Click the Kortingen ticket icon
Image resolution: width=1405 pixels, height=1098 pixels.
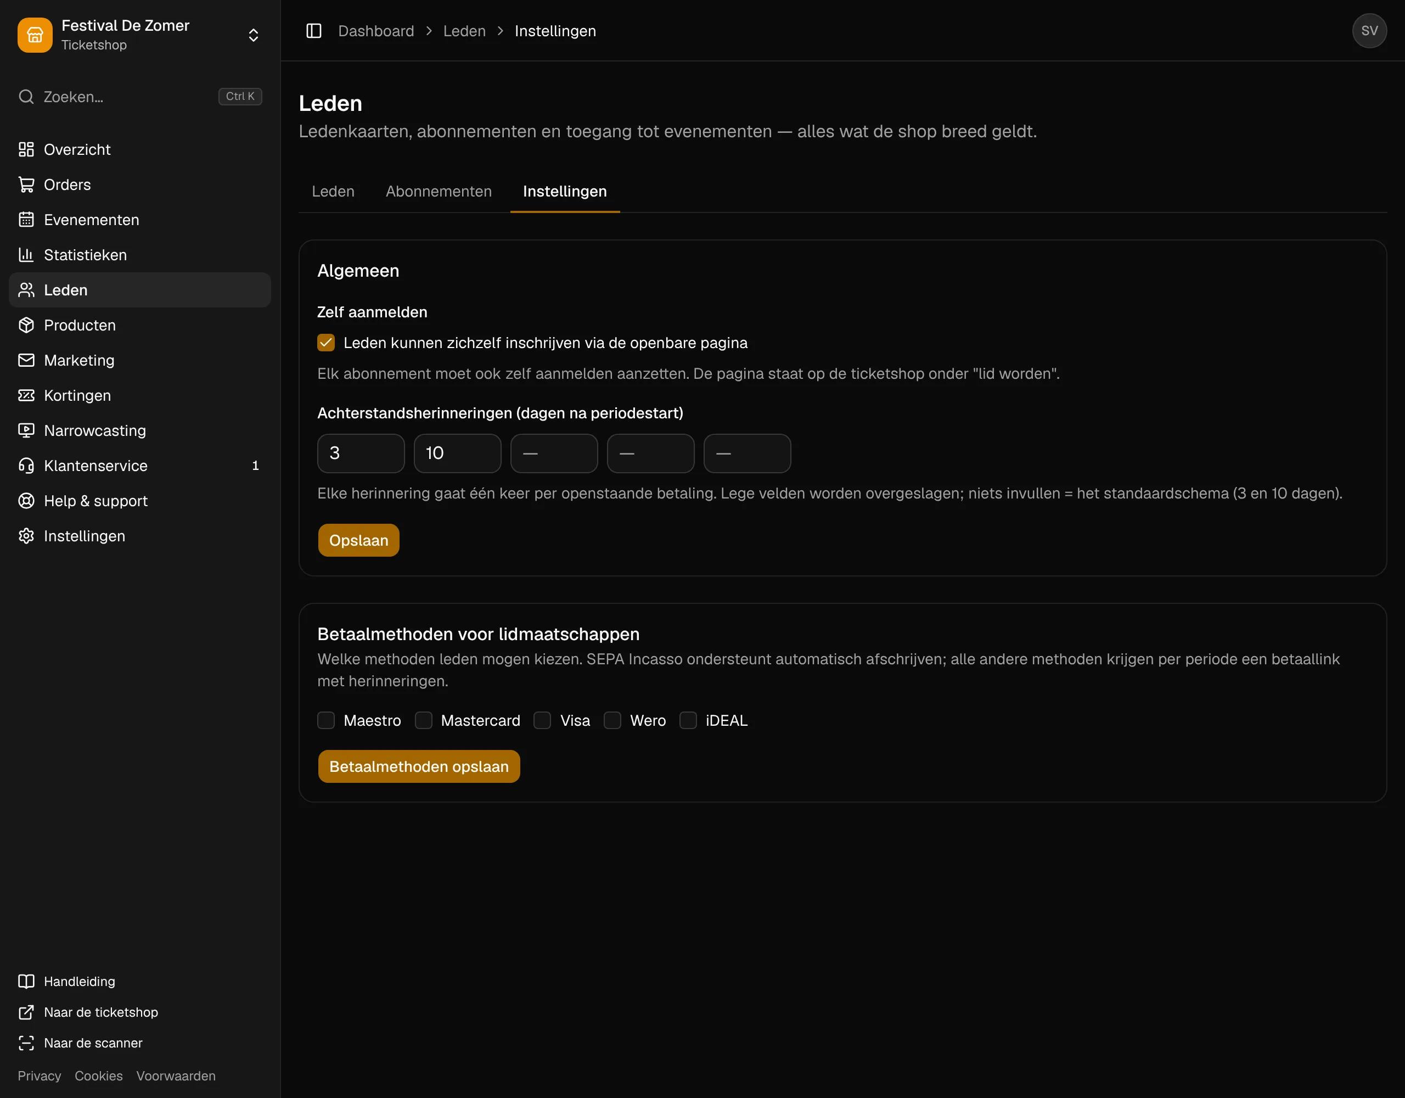26,395
